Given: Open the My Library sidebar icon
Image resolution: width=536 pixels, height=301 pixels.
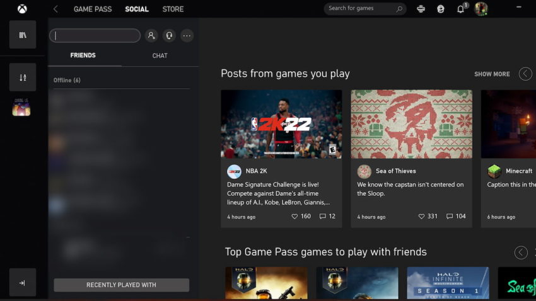Looking at the screenshot, I should coord(23,35).
